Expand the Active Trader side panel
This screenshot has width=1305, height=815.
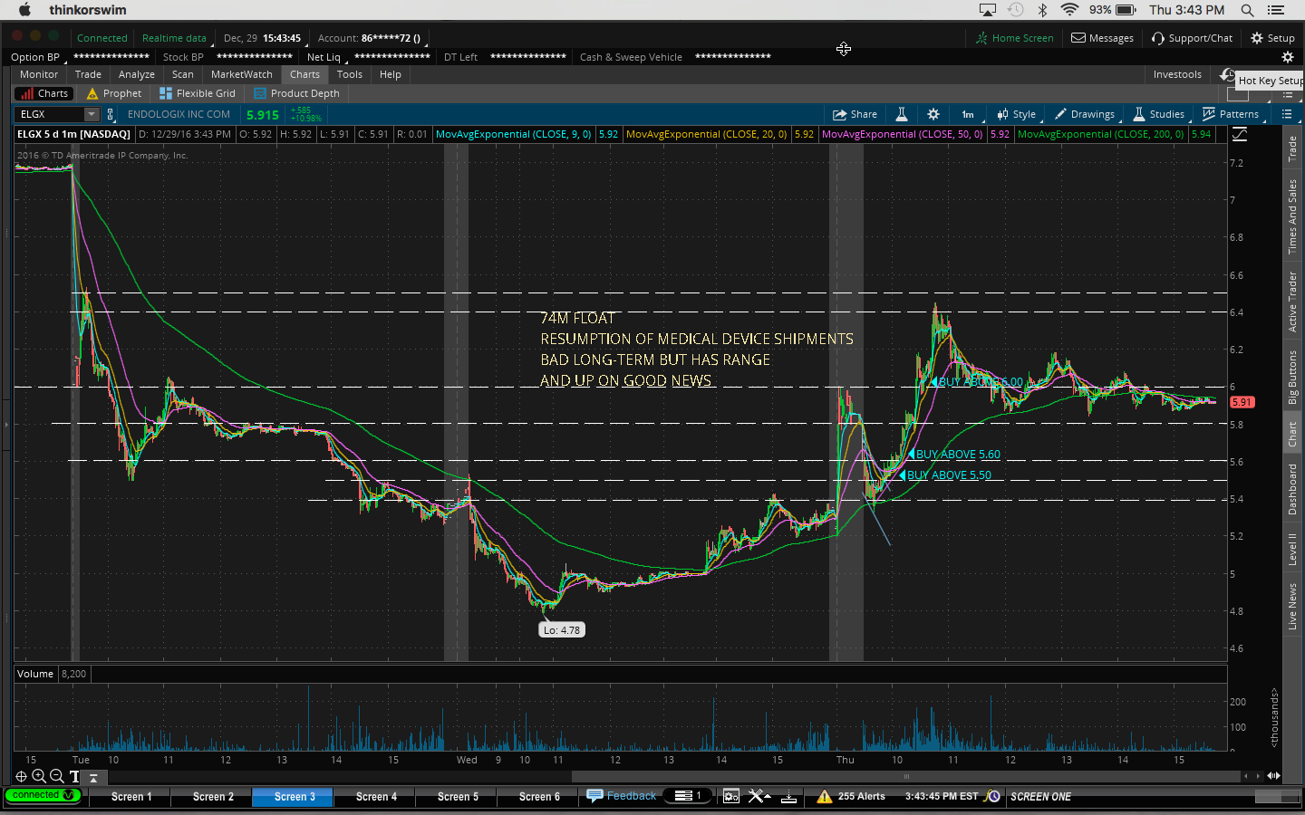(1293, 302)
